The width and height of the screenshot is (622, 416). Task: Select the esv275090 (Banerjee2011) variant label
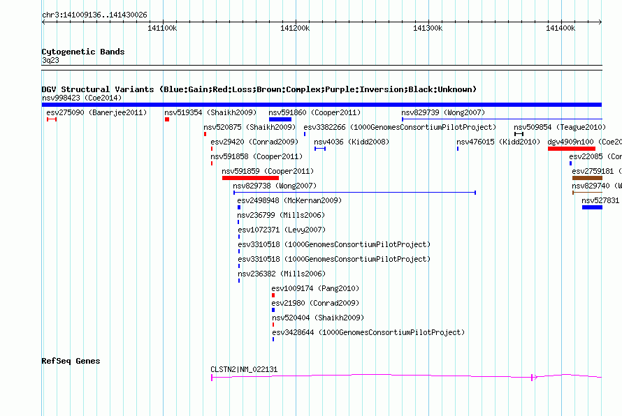pos(96,112)
